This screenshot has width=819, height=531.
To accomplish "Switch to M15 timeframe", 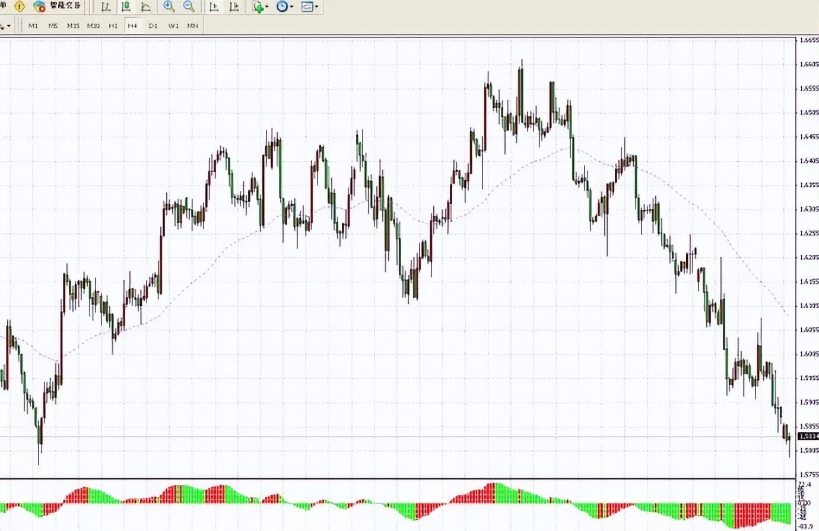I will coord(73,25).
